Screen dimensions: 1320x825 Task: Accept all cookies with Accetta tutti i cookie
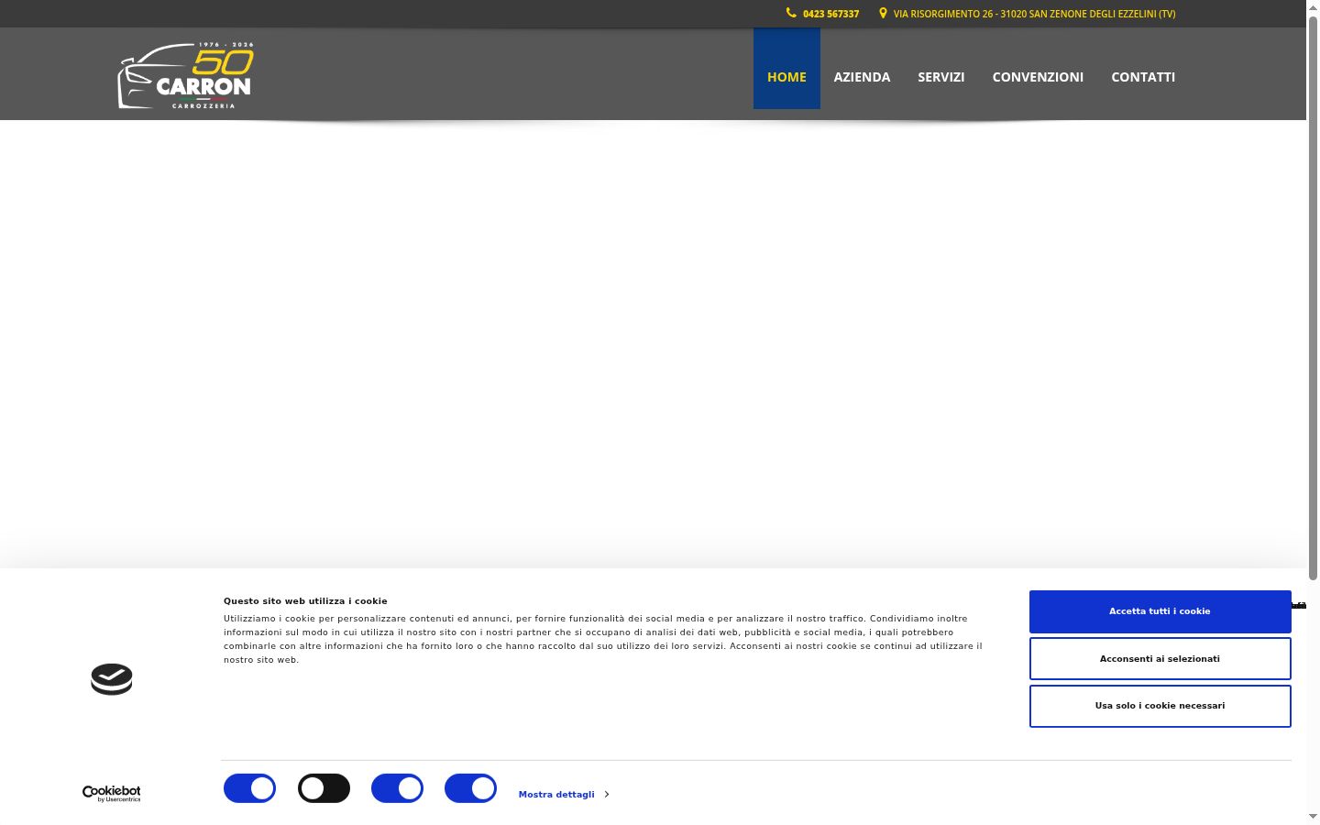pos(1160,611)
